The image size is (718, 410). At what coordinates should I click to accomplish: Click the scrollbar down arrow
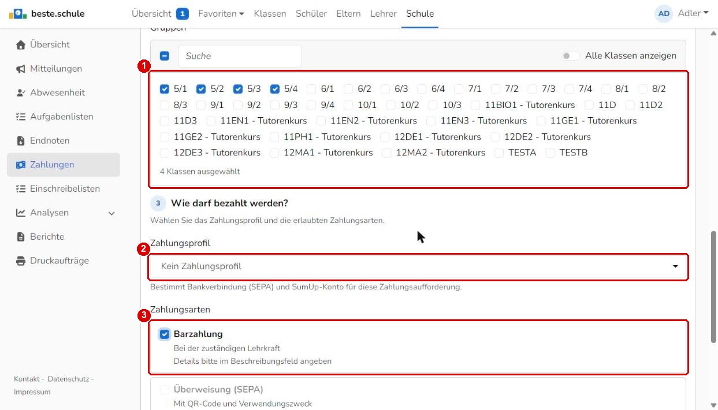[x=713, y=405]
